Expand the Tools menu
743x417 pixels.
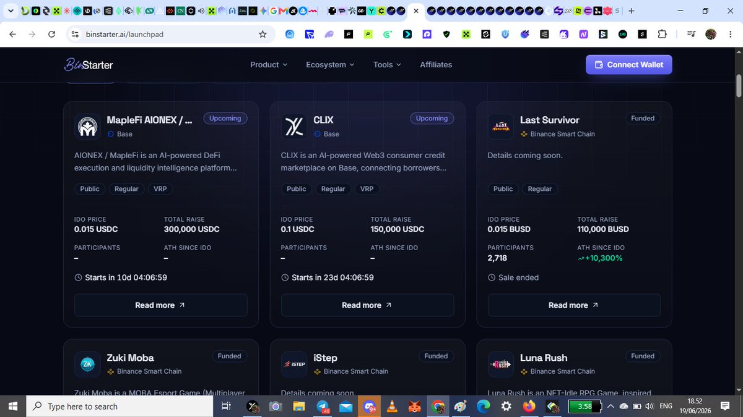click(387, 64)
